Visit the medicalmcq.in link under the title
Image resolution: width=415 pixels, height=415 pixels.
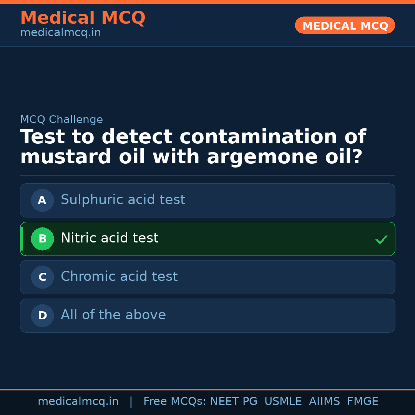(x=60, y=33)
